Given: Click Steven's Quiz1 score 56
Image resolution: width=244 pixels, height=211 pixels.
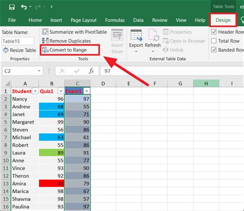Looking at the screenshot, I should pos(51,130).
